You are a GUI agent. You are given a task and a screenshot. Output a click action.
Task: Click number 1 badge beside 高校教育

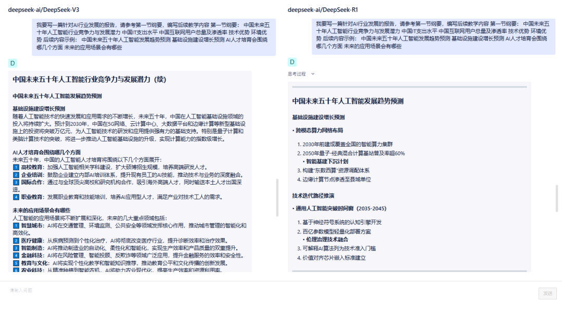[16, 167]
